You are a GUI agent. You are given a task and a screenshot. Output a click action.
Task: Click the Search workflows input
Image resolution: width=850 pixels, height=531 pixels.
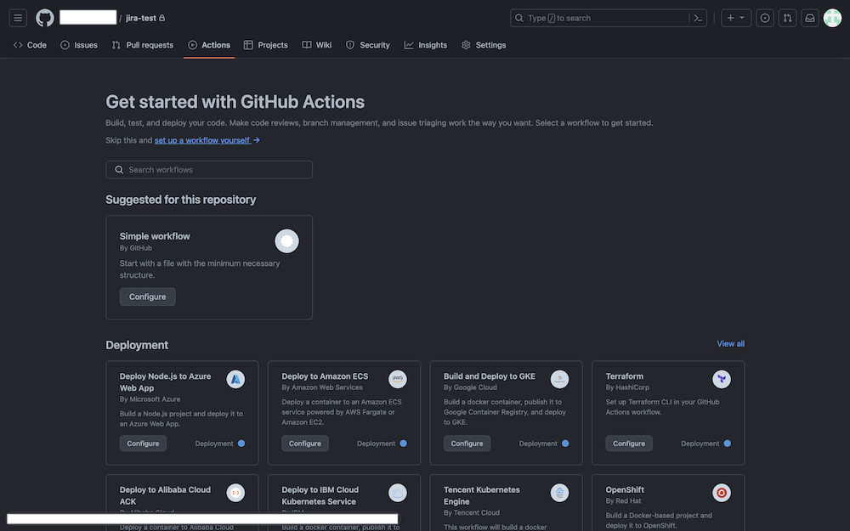pyautogui.click(x=209, y=170)
